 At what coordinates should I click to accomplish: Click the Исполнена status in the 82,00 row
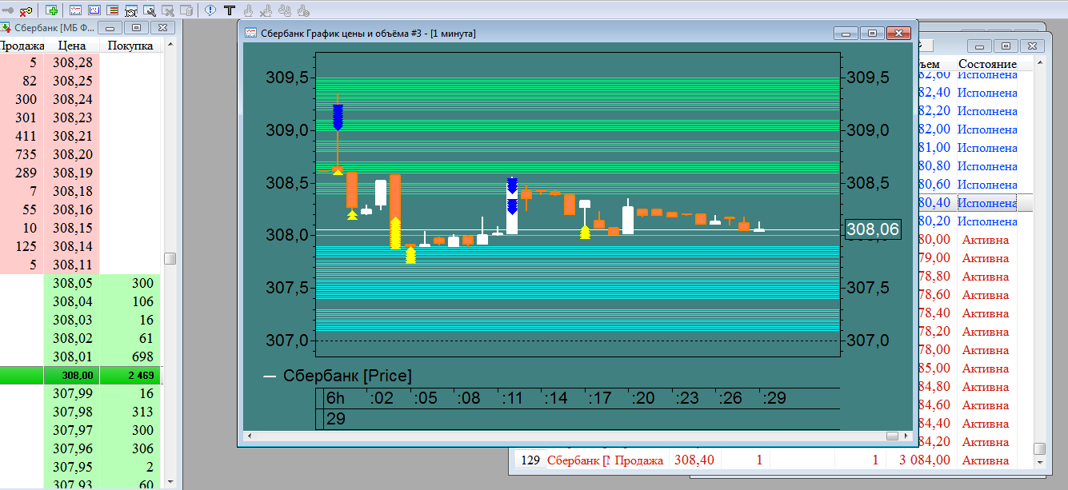pos(987,129)
